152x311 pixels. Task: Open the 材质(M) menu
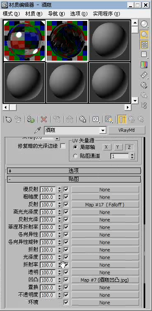(x=34, y=14)
